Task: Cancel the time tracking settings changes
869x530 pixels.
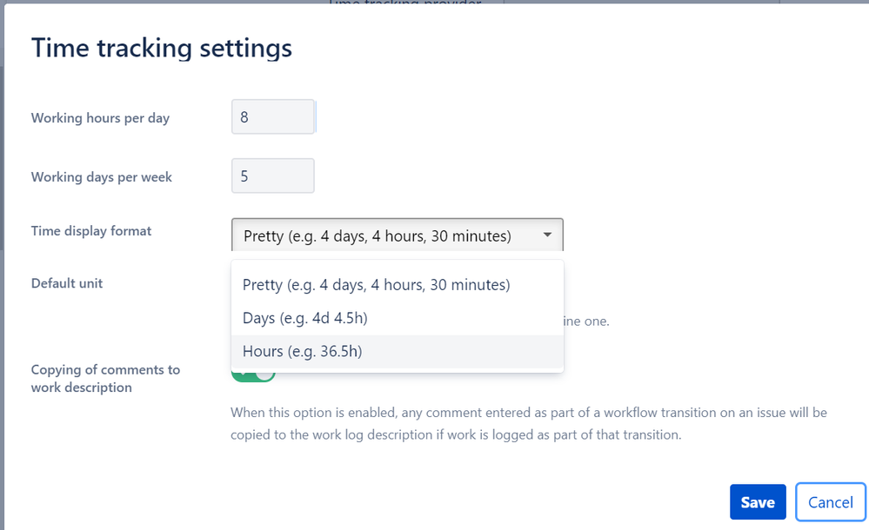Action: point(830,502)
